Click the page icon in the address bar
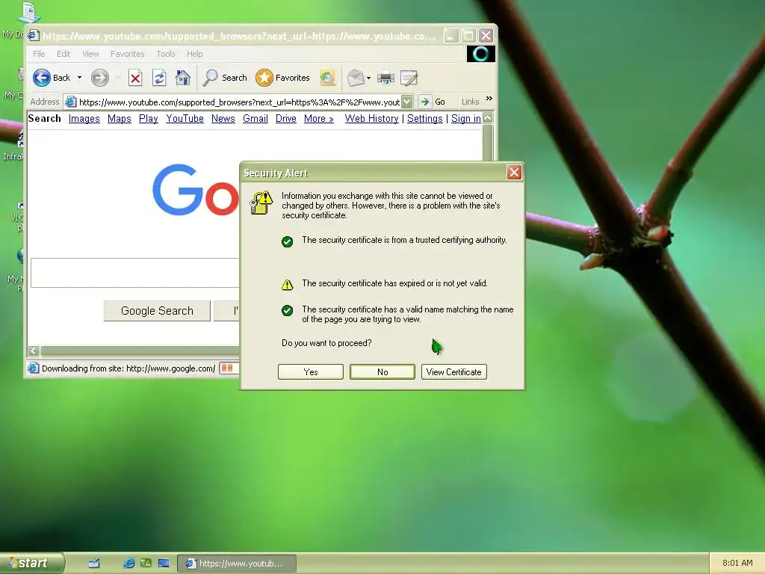Image resolution: width=765 pixels, height=574 pixels. (x=71, y=102)
